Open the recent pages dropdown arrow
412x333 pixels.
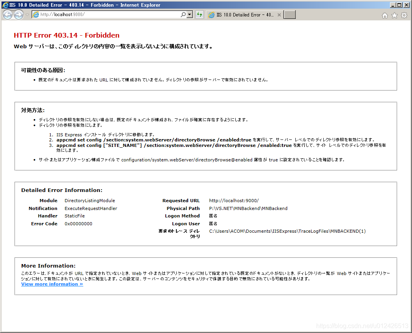[27, 15]
